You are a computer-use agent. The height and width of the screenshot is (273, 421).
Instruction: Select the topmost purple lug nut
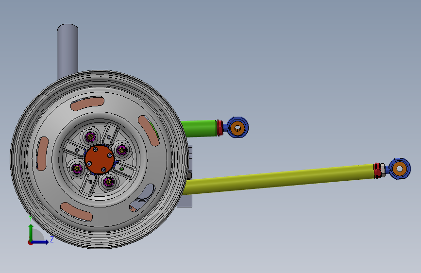pyautogui.click(x=90, y=137)
